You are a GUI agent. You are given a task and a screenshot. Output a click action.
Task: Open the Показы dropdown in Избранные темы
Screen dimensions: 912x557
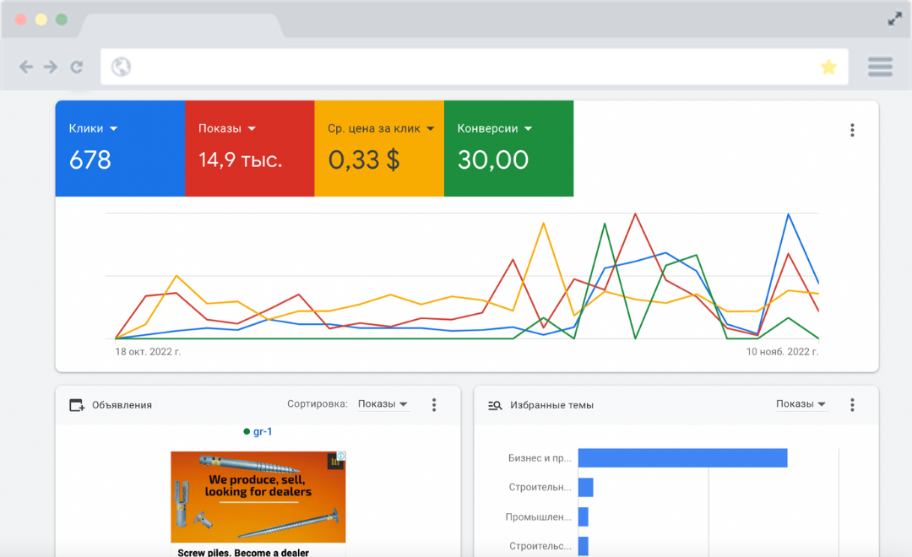click(801, 404)
